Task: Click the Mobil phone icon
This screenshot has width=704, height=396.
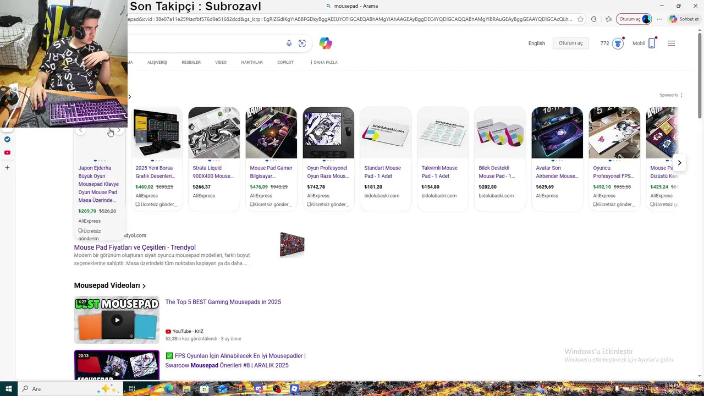Action: 652,43
